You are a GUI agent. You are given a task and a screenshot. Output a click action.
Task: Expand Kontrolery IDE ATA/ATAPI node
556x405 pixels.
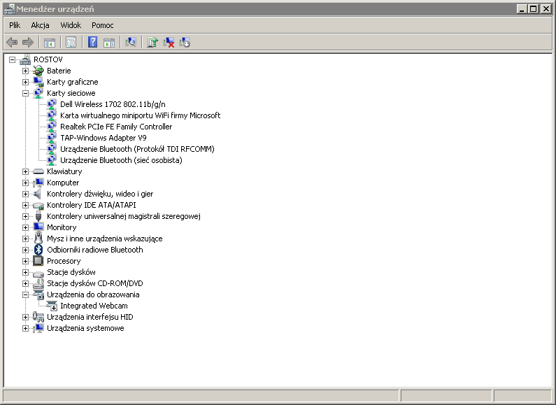26,205
